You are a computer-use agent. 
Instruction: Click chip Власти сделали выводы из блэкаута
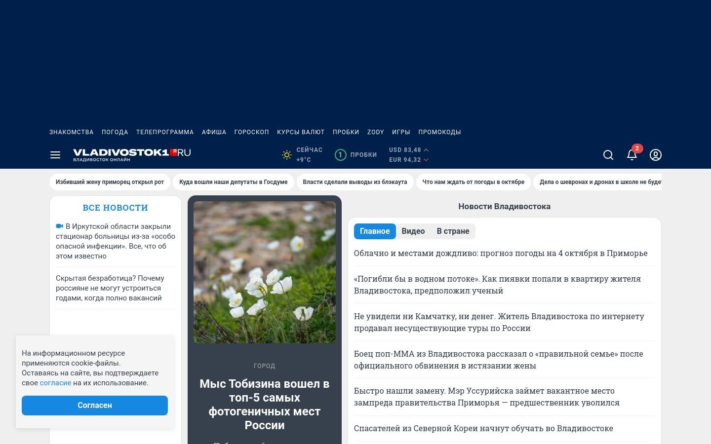(x=355, y=182)
